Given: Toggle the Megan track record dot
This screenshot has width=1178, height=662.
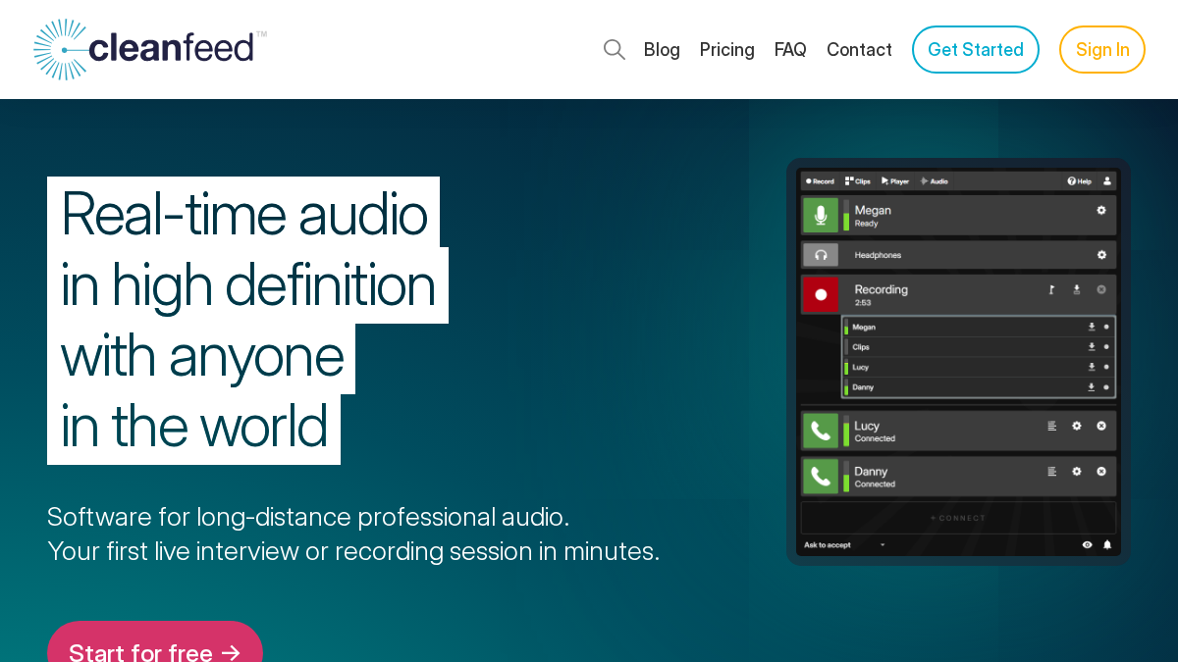Looking at the screenshot, I should tap(1106, 327).
